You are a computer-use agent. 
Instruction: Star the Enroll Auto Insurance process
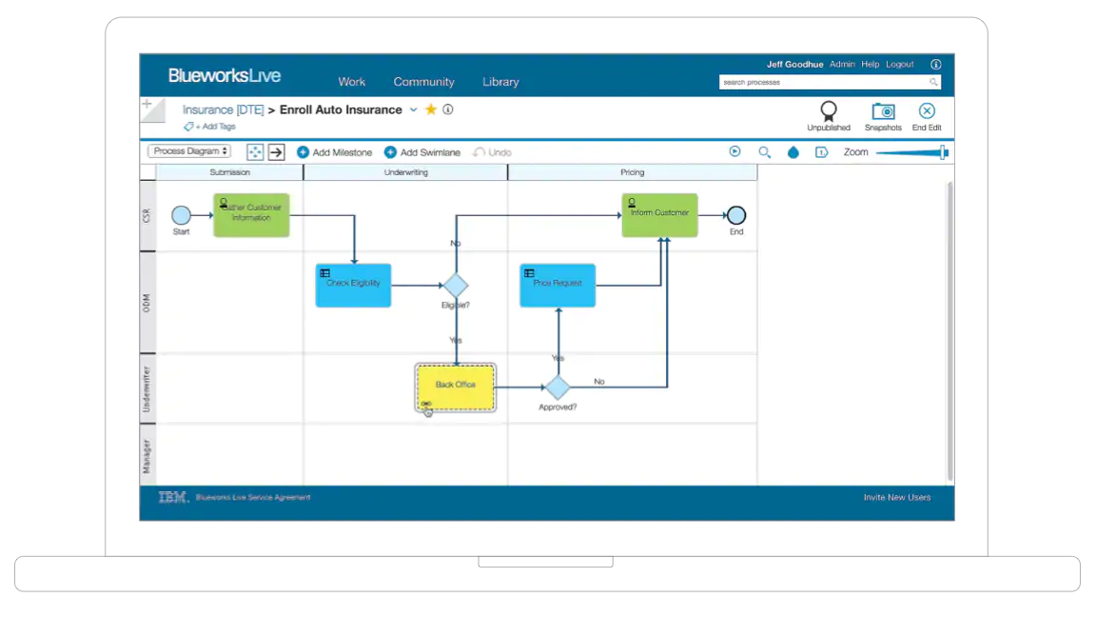tap(430, 109)
